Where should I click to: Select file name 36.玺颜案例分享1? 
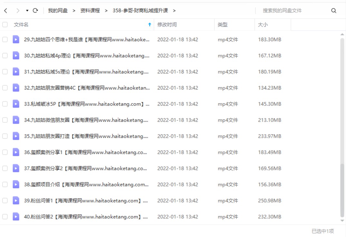86,152
